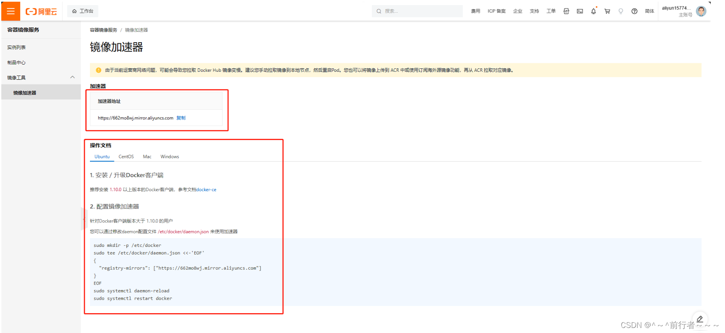
Task: Select 镜像加速器 in the sidebar
Action: (41, 92)
